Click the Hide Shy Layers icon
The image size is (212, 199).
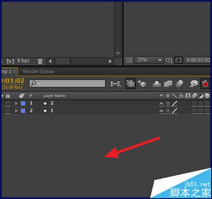157,84
